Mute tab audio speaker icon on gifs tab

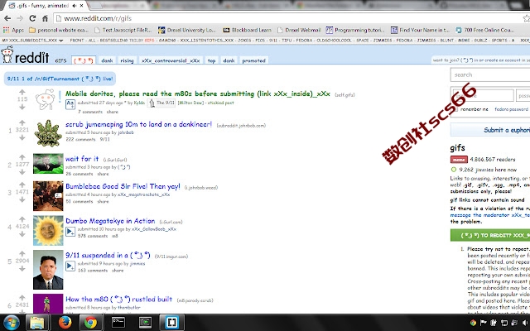[x=75, y=6]
